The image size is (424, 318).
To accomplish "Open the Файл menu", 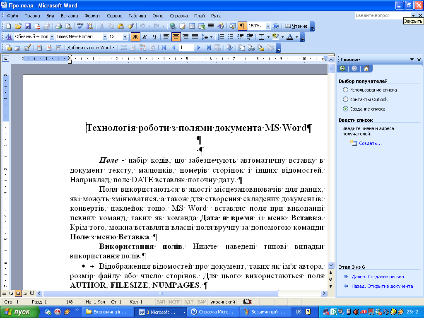I will [12, 16].
